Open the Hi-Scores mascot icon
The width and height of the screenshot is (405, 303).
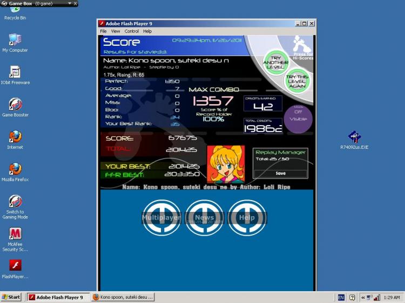302,47
